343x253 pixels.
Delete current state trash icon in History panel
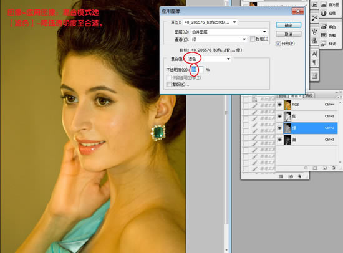(x=299, y=176)
